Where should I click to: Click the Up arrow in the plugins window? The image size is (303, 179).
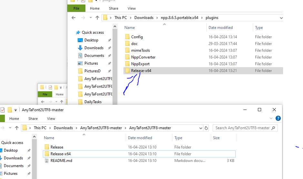click(x=97, y=18)
